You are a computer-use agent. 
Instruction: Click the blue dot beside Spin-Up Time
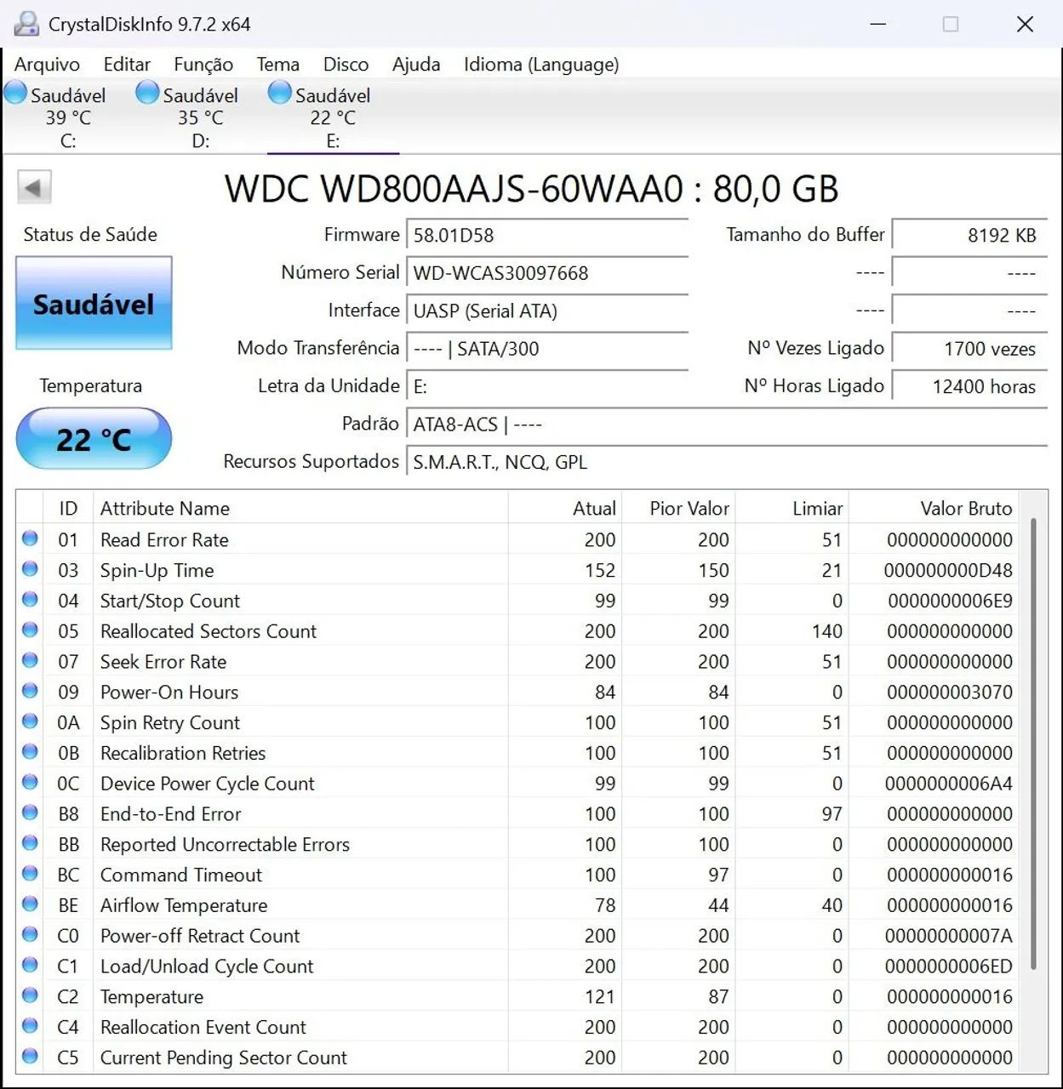pyautogui.click(x=29, y=569)
